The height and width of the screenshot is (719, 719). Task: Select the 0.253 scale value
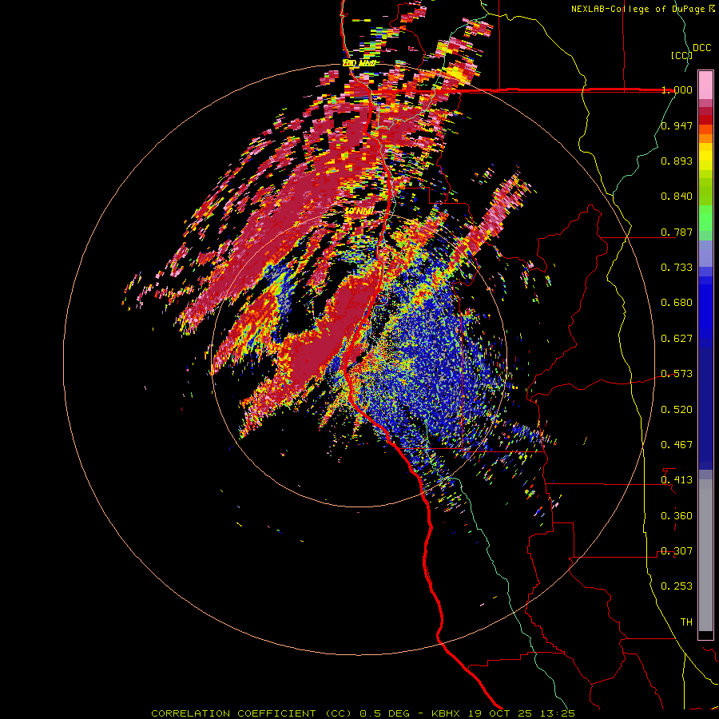point(677,586)
